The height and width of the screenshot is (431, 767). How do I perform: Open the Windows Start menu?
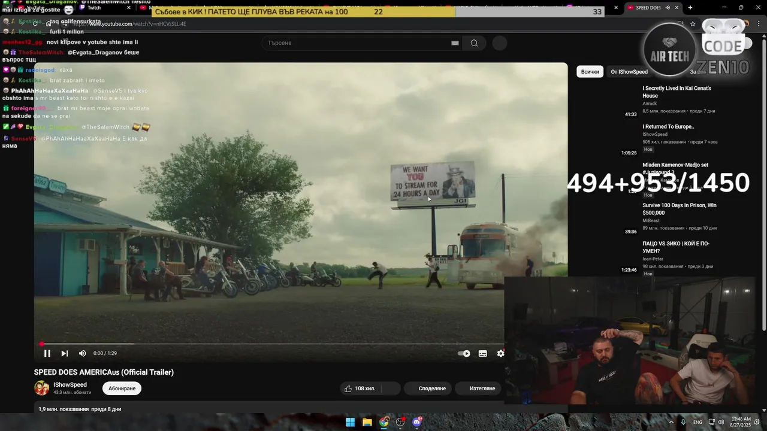click(350, 422)
